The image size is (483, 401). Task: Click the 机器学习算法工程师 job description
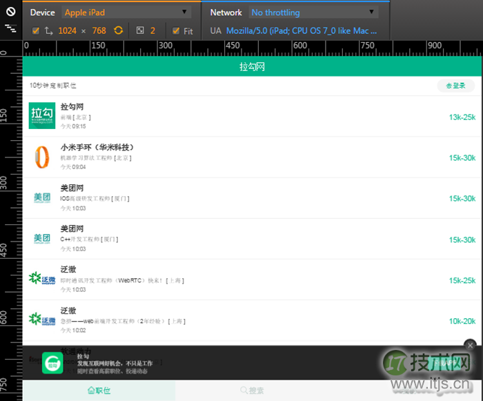(96, 158)
